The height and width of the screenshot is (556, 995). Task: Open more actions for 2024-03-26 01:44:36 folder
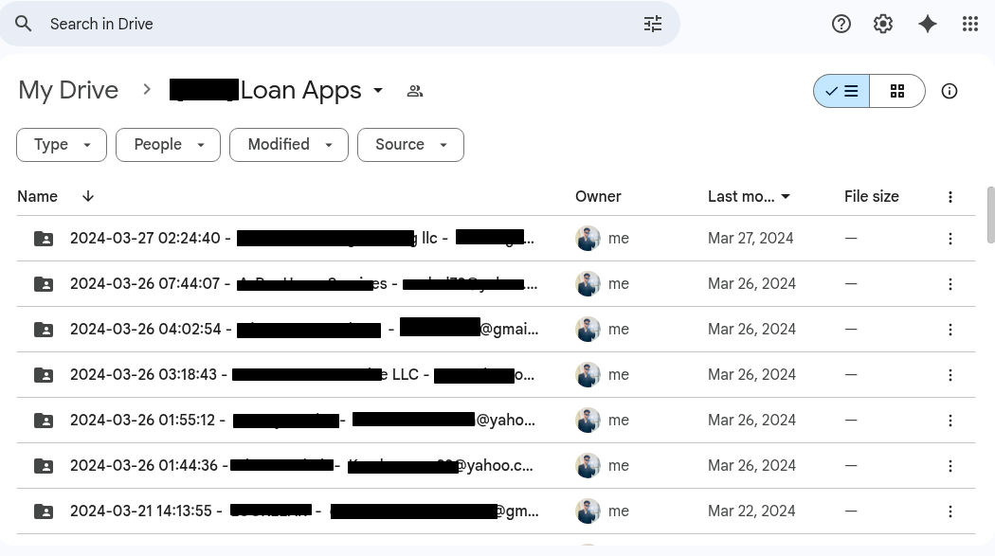click(950, 466)
